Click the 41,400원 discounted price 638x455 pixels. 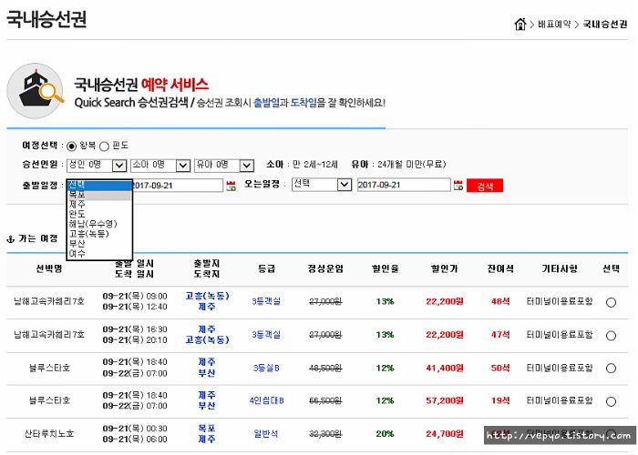(x=445, y=368)
